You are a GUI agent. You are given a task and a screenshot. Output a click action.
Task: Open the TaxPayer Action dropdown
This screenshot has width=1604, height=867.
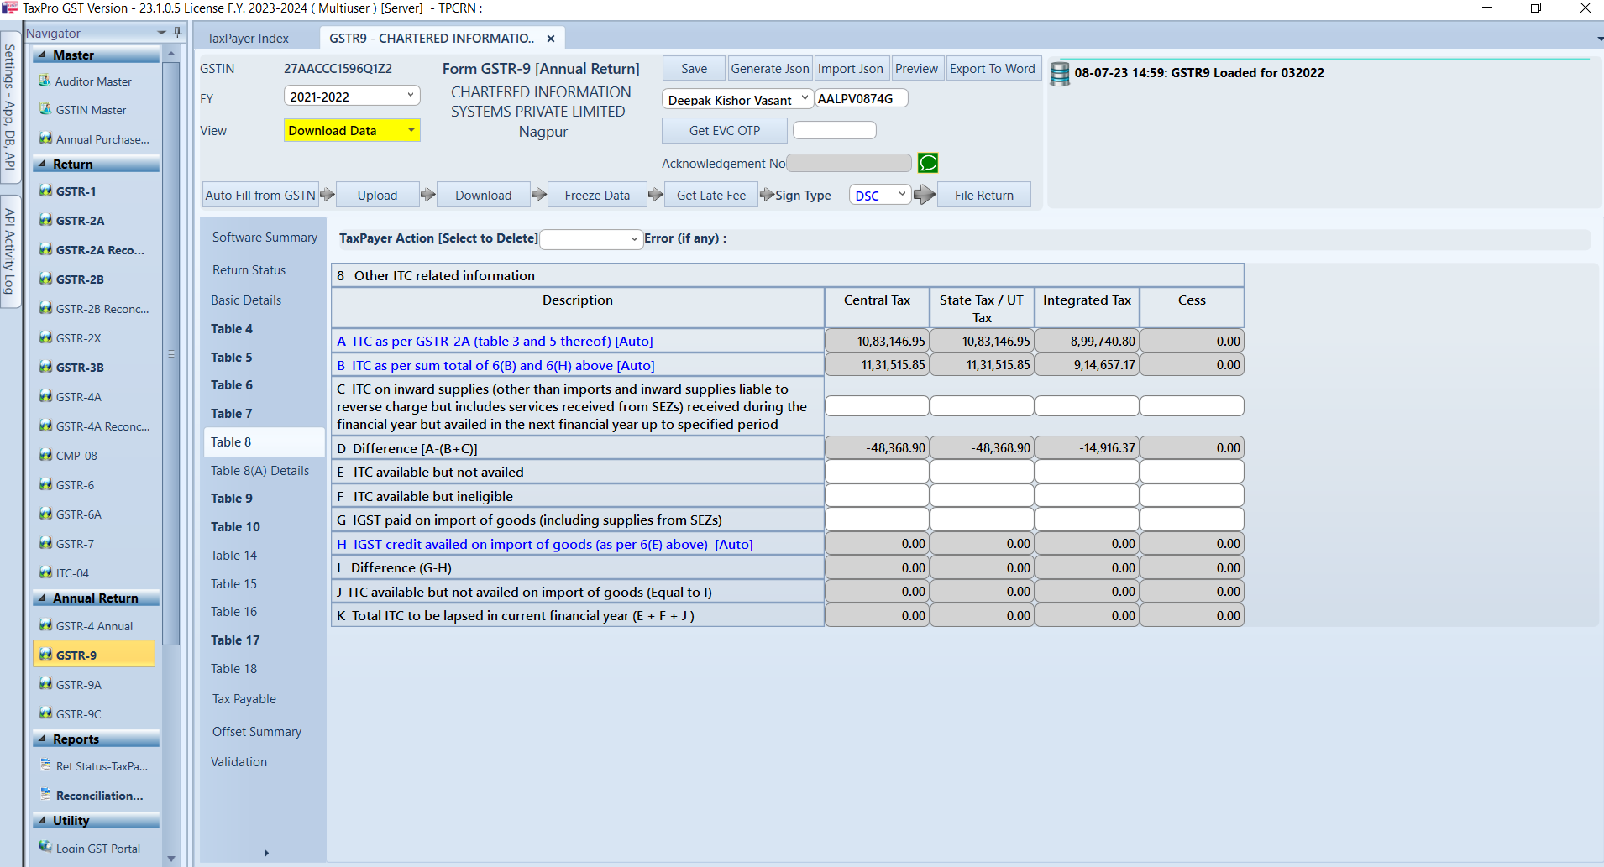tap(634, 239)
